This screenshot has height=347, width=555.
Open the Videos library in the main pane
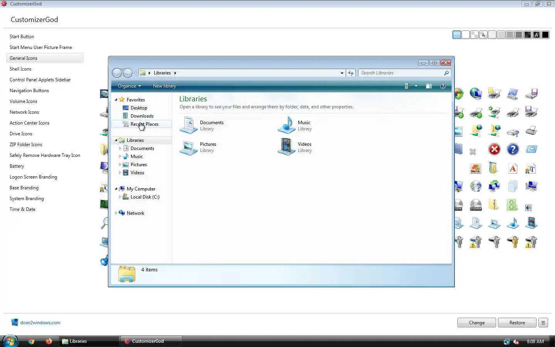[295, 147]
